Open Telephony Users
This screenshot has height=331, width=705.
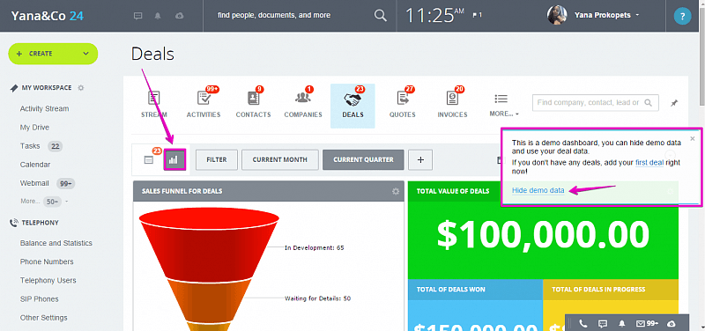coord(48,281)
